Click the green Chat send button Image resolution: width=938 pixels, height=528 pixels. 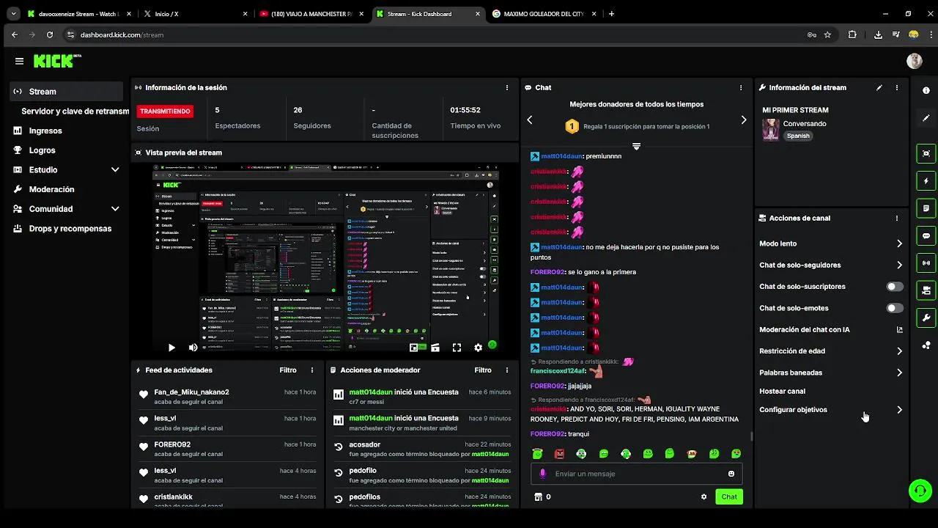point(729,496)
